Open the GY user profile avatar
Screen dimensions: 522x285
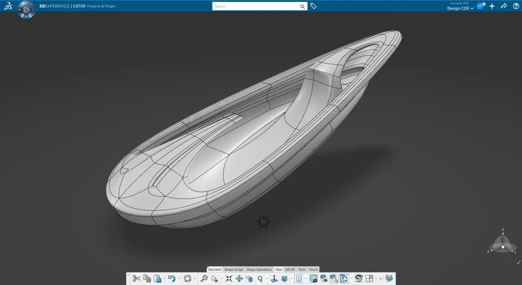(x=480, y=6)
